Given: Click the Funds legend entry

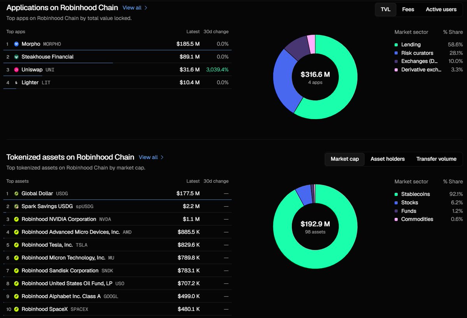Looking at the screenshot, I should [428, 211].
